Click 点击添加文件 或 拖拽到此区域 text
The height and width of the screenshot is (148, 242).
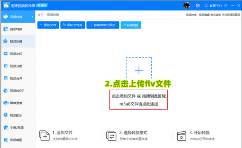[138, 96]
